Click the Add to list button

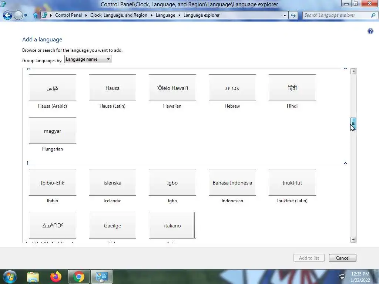[309, 258]
